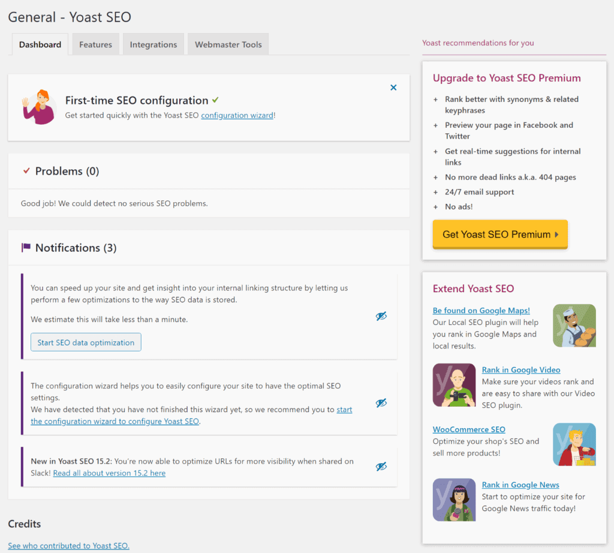Open the Read all about version 15.2 link
The width and height of the screenshot is (614, 553).
pos(109,473)
